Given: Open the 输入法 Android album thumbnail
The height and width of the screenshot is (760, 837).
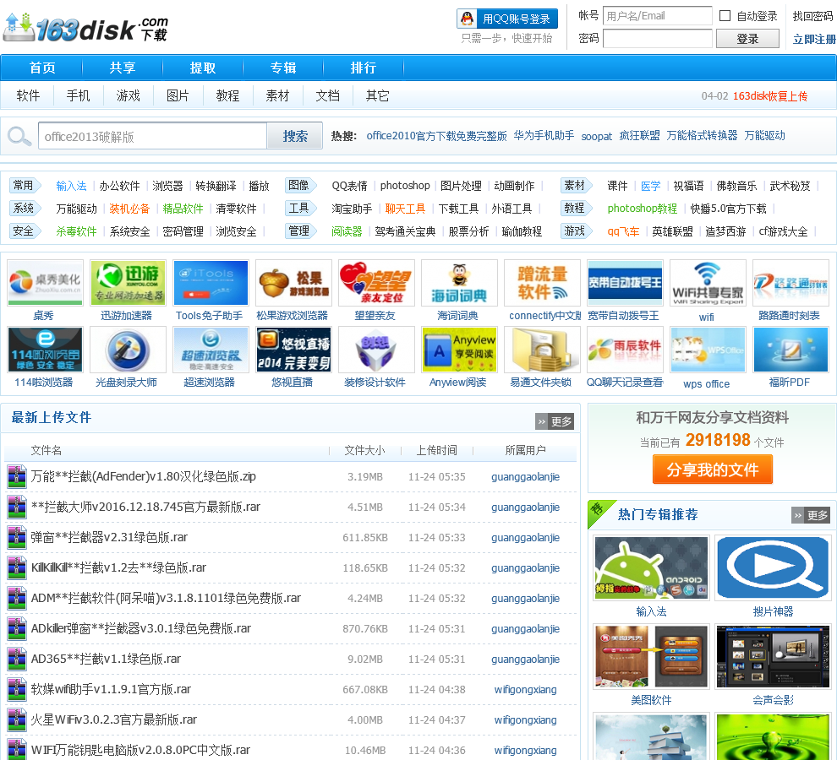Looking at the screenshot, I should (x=651, y=567).
